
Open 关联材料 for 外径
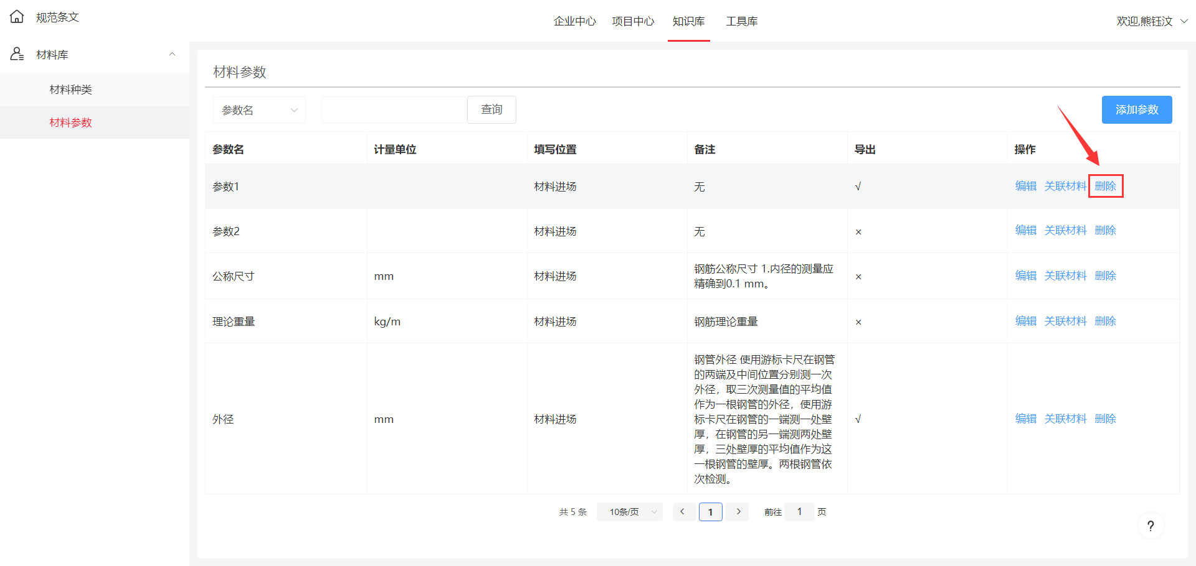(1065, 419)
